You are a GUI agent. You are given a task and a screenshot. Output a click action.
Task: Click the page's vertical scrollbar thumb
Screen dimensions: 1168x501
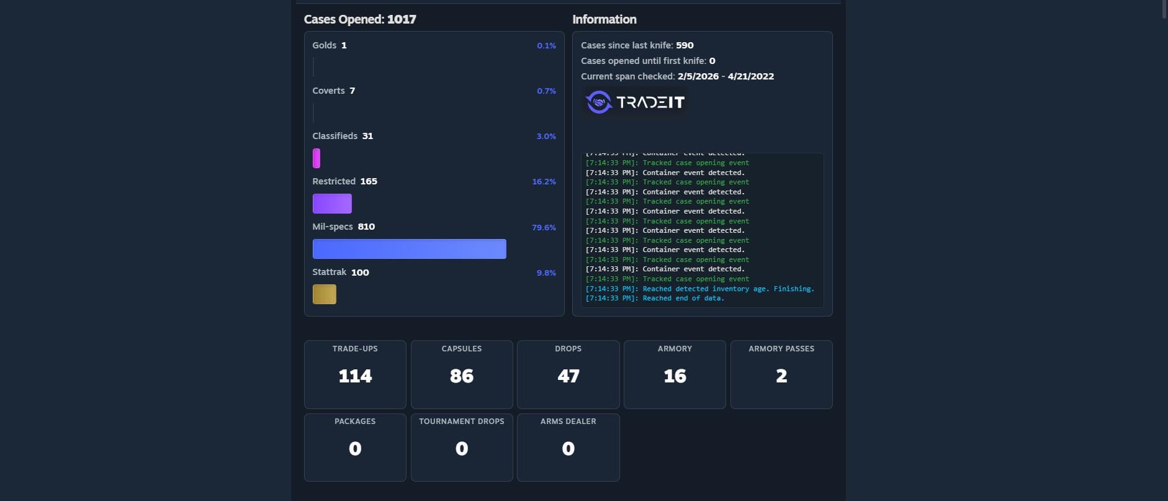1164,9
